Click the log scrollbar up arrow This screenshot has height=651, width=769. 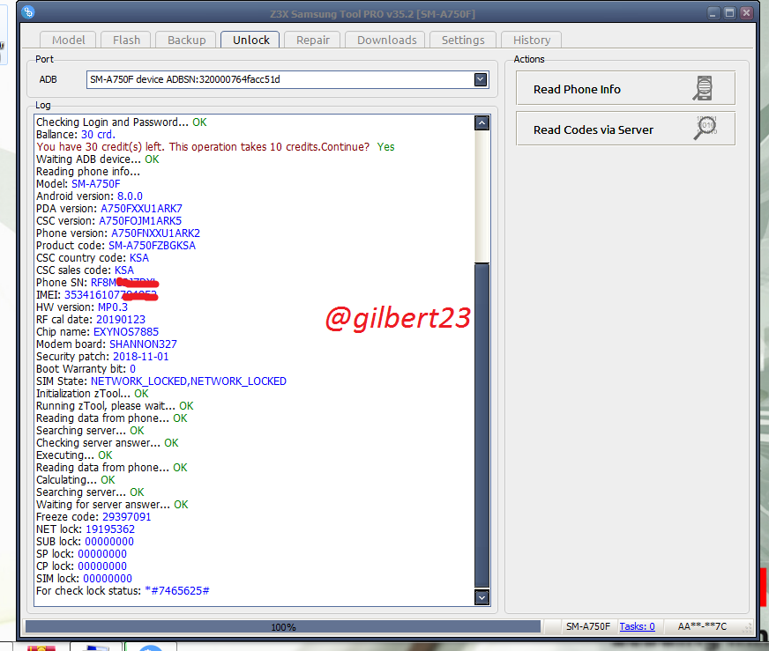(x=482, y=123)
